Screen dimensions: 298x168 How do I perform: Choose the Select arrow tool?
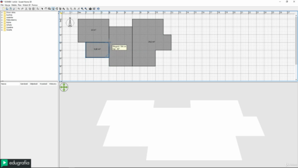(x=42, y=9)
